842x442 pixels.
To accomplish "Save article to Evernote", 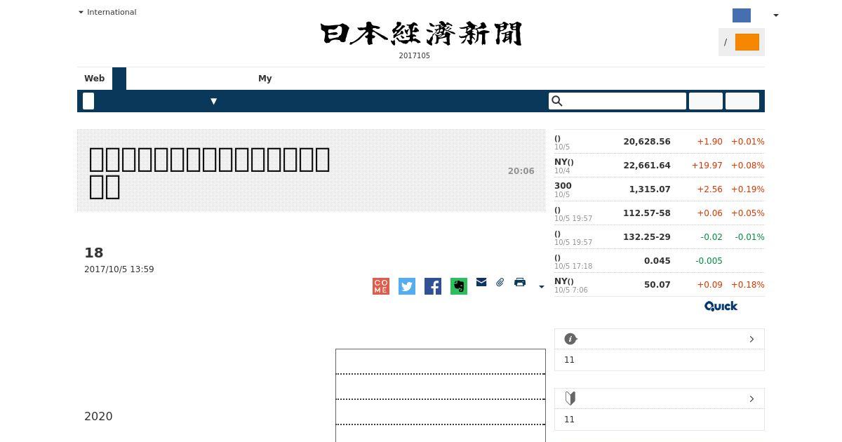I will (x=459, y=286).
